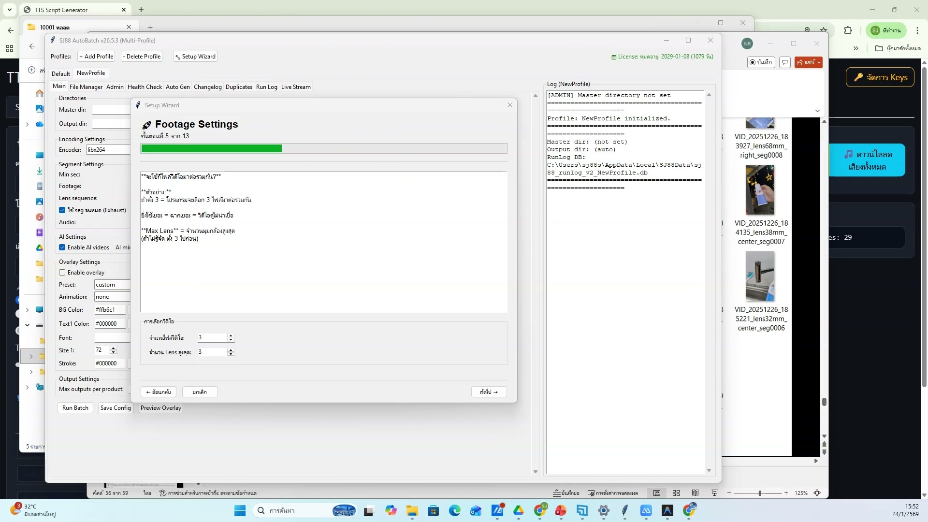Disable the ใช้ seg จนหมด (Exhaust) checkbox
The image size is (928, 522).
click(62, 210)
